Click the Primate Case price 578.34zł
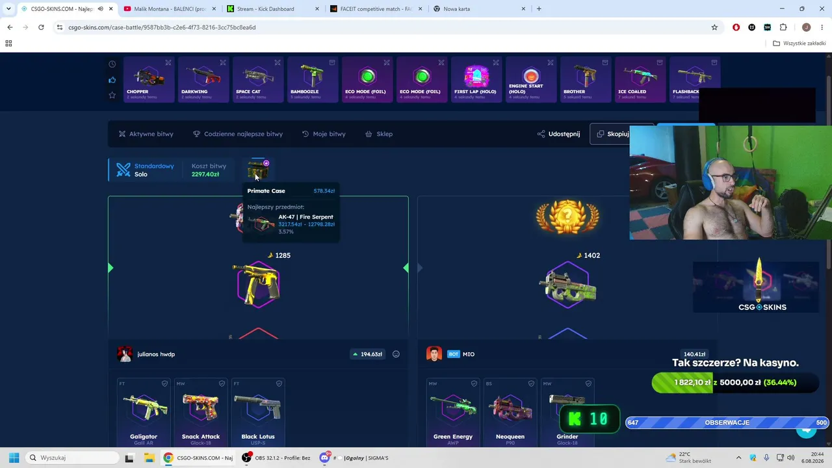This screenshot has width=832, height=468. point(324,191)
